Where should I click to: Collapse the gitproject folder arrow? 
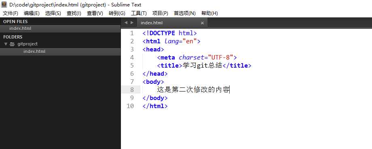point(6,44)
